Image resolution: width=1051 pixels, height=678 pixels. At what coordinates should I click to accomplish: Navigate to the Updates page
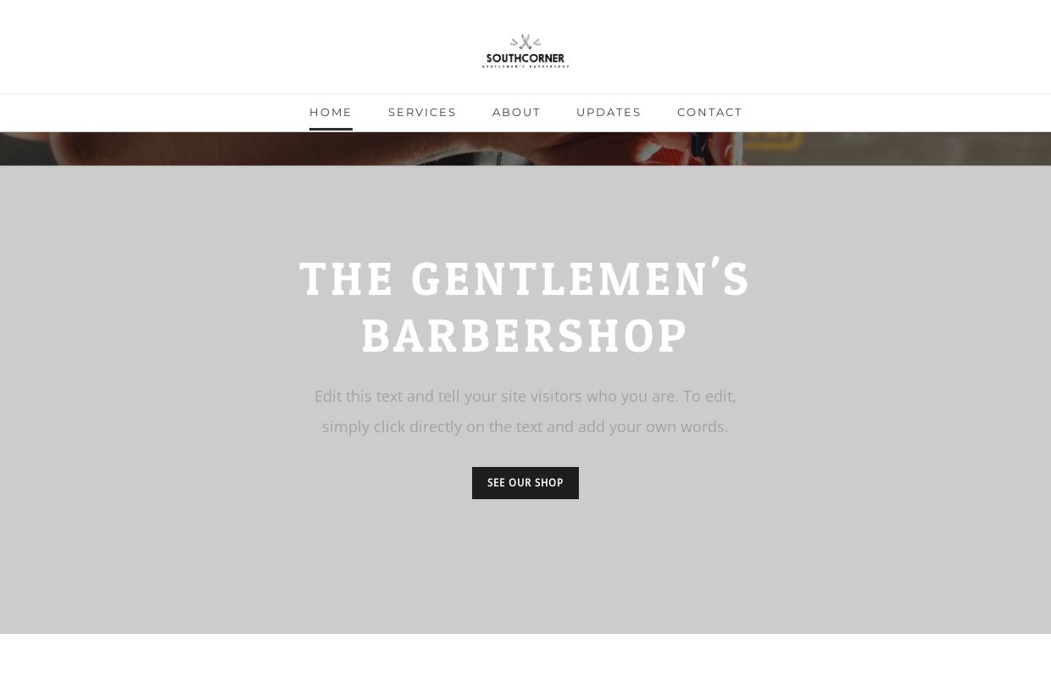(609, 112)
